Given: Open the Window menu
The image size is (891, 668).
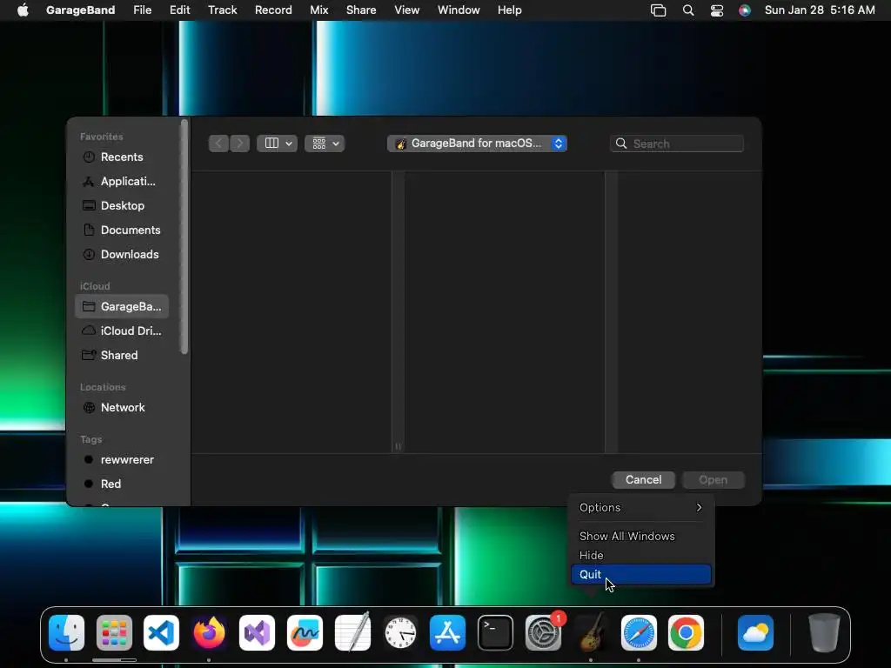Looking at the screenshot, I should tap(459, 10).
